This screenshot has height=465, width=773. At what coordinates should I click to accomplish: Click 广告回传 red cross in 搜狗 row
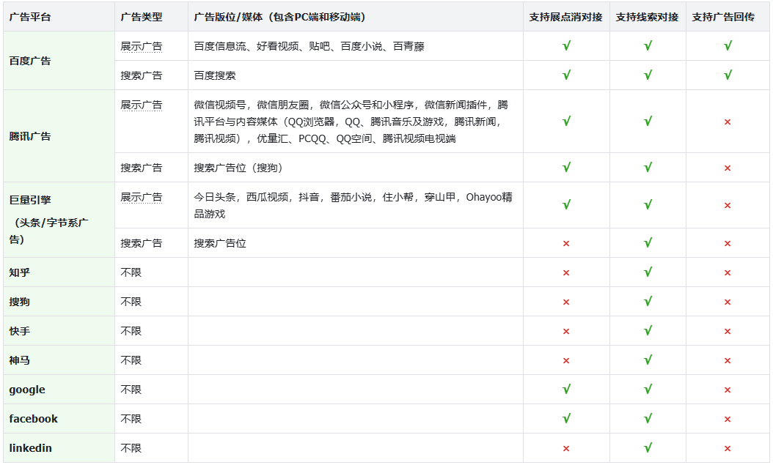coord(728,302)
